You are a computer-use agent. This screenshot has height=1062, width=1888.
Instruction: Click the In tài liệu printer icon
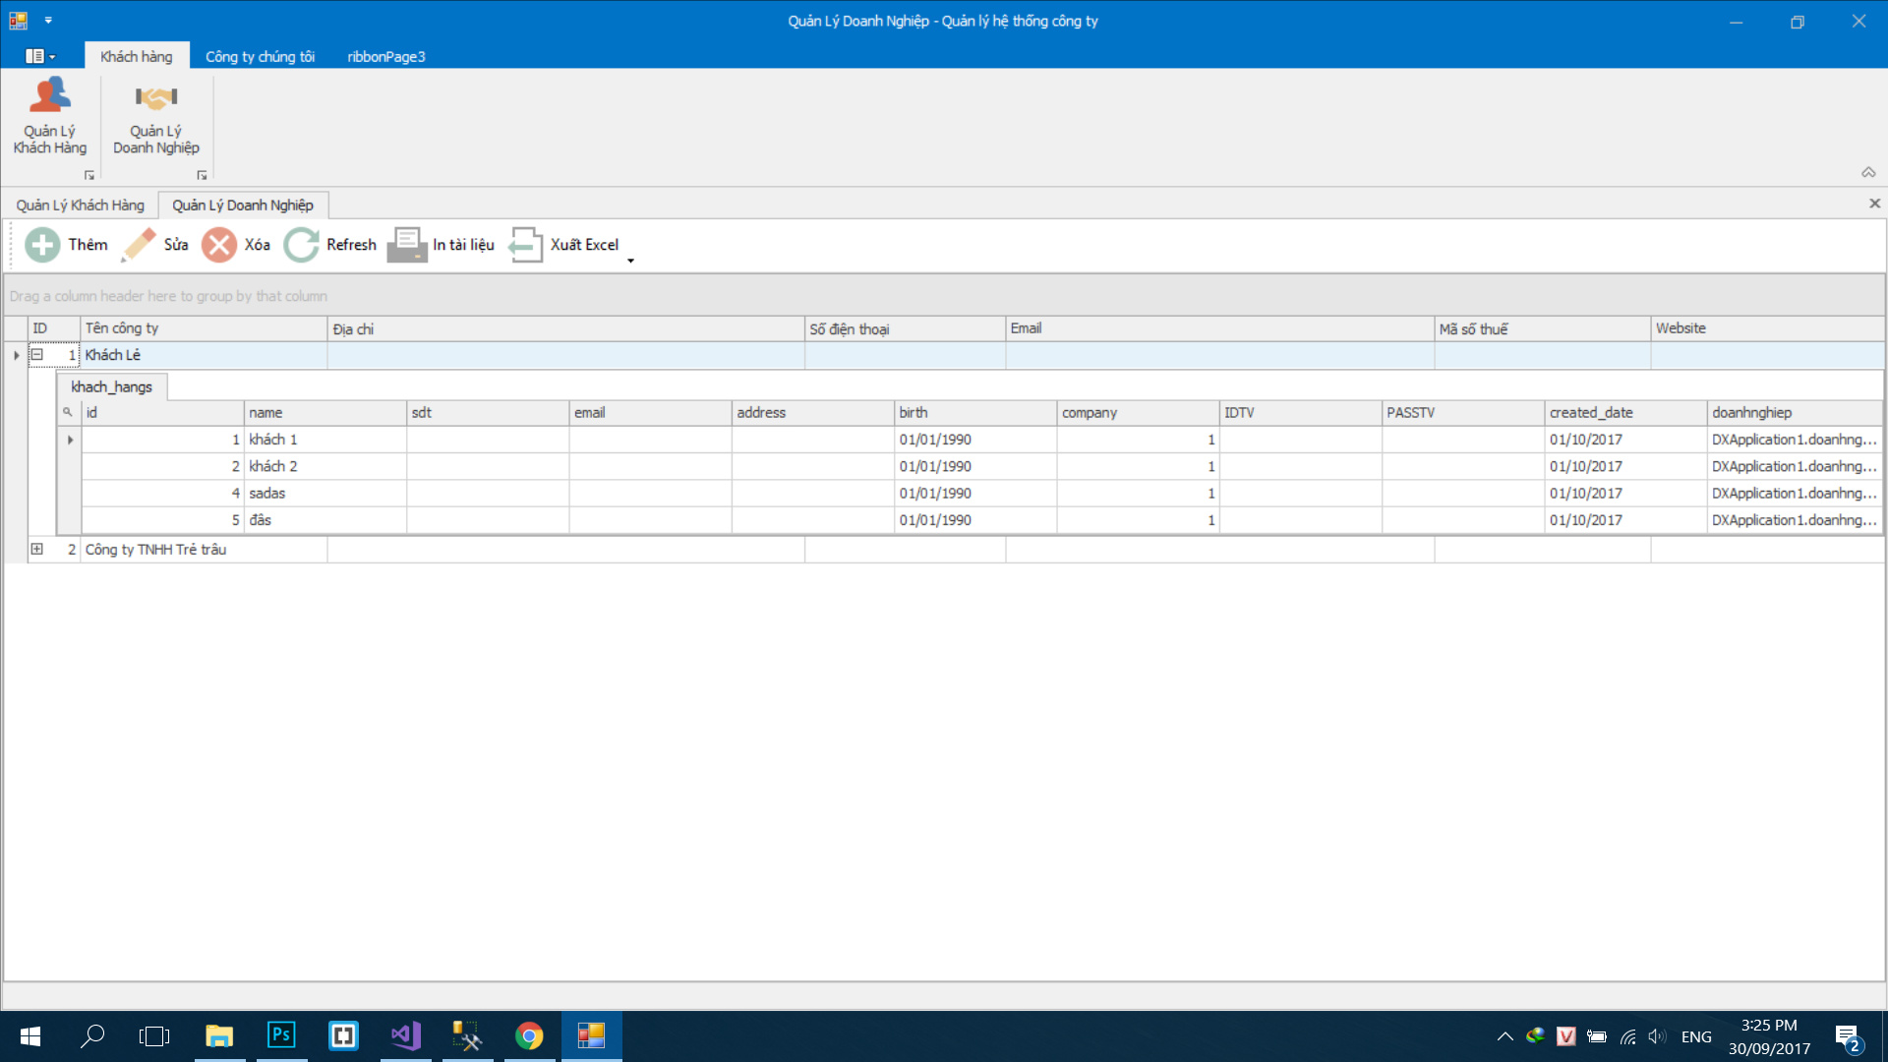(x=406, y=245)
